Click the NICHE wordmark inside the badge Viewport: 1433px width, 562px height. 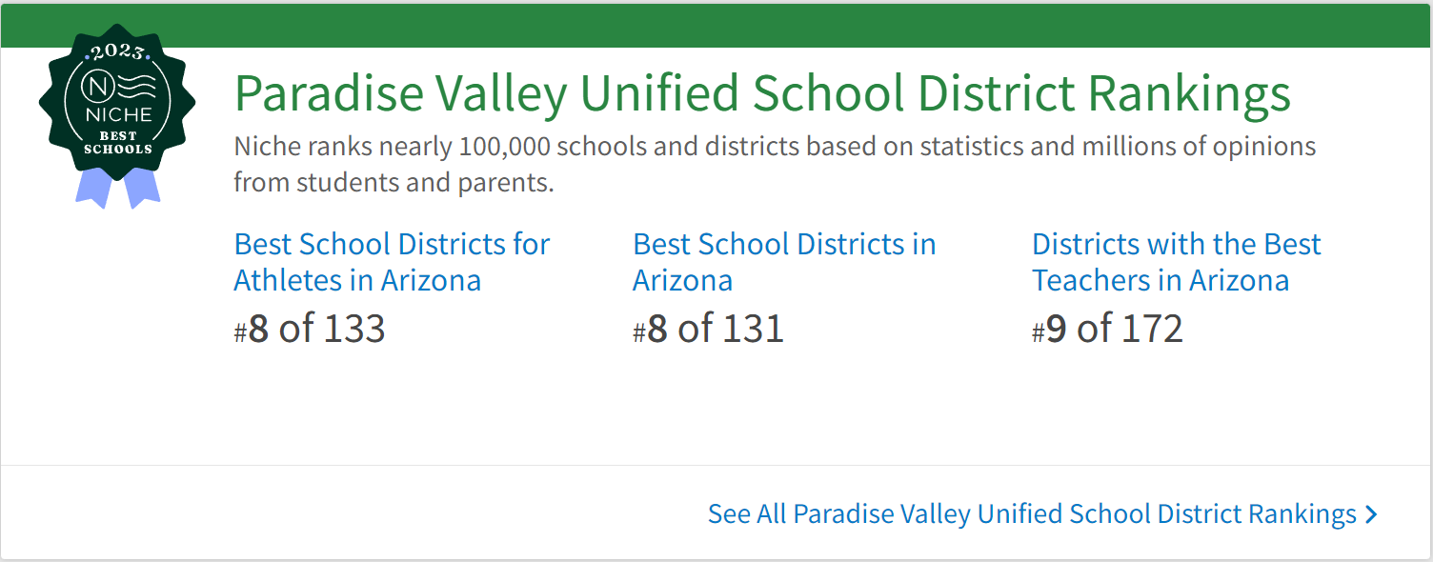[x=118, y=115]
